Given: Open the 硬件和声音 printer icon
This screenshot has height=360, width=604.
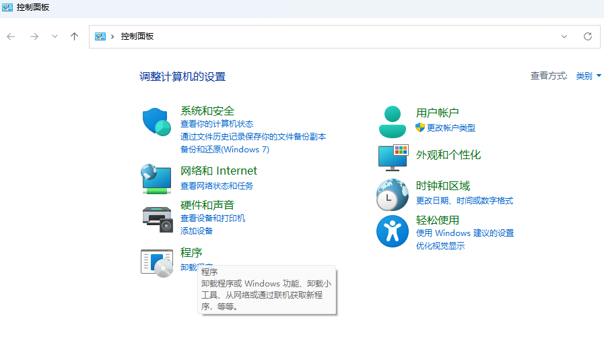Looking at the screenshot, I should [x=157, y=220].
